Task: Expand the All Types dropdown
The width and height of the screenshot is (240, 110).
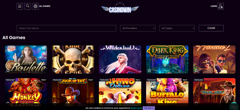Action: tap(177, 28)
